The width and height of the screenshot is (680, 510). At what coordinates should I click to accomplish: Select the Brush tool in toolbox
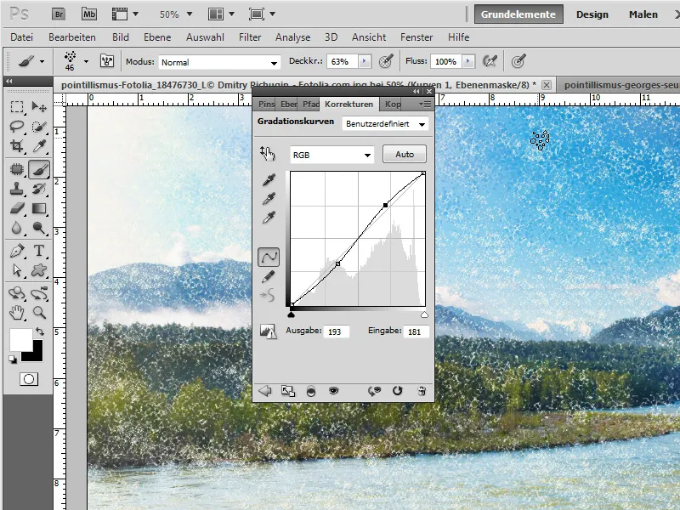coord(39,169)
